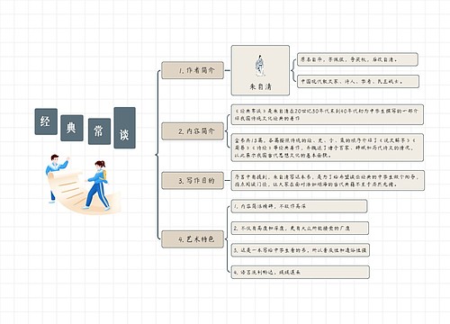The height and width of the screenshot is (324, 450).
Task: Click the 典 title block
Action: (x=72, y=128)
